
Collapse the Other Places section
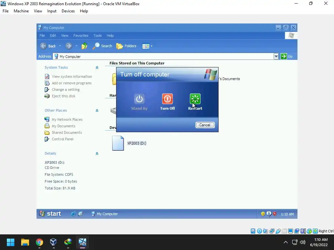[97, 111]
